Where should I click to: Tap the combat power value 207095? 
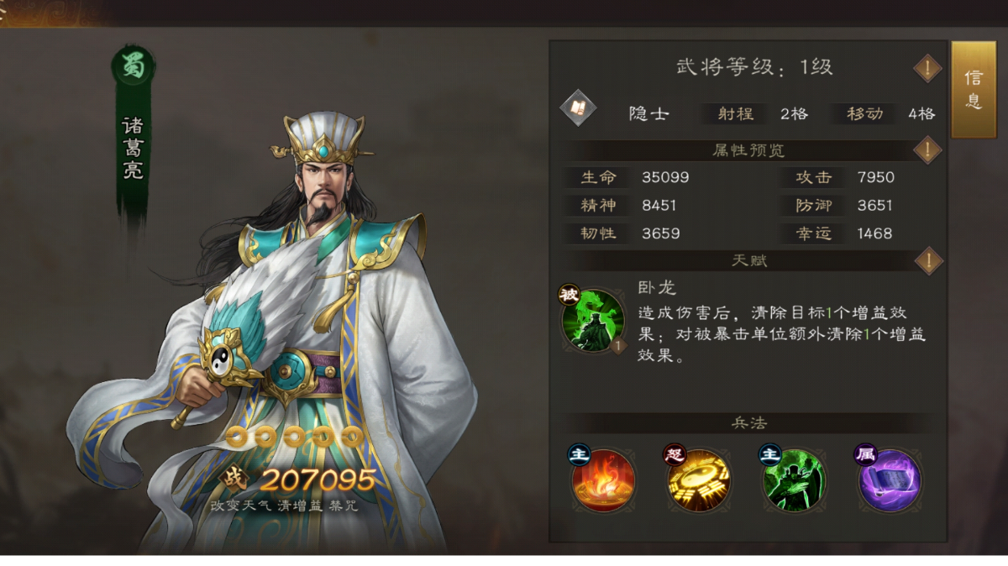[x=318, y=480]
